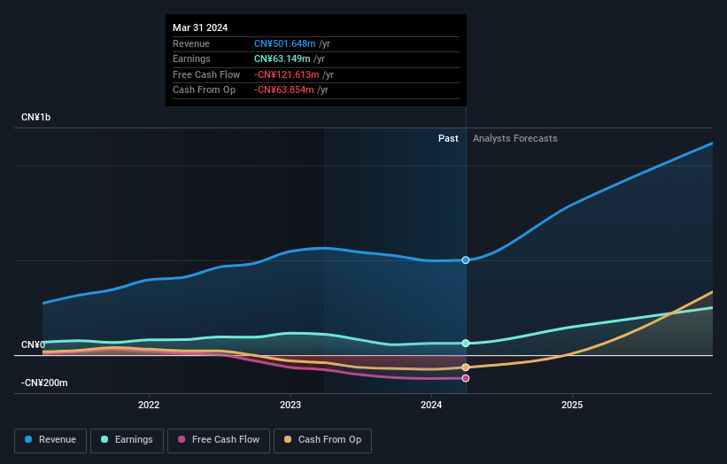Click the 2024 x-axis label

coord(431,405)
